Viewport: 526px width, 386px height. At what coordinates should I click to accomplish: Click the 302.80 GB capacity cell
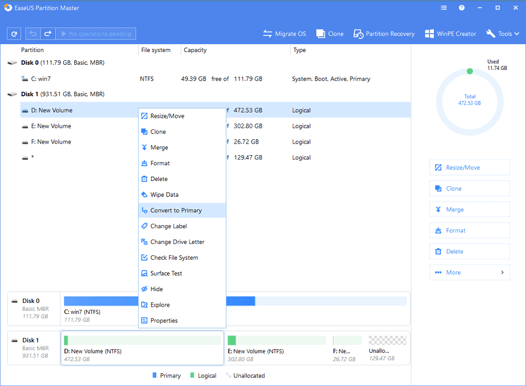click(248, 126)
